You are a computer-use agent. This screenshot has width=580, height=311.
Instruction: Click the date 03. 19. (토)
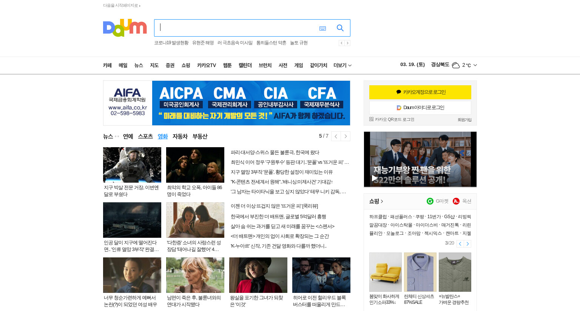[x=413, y=65]
